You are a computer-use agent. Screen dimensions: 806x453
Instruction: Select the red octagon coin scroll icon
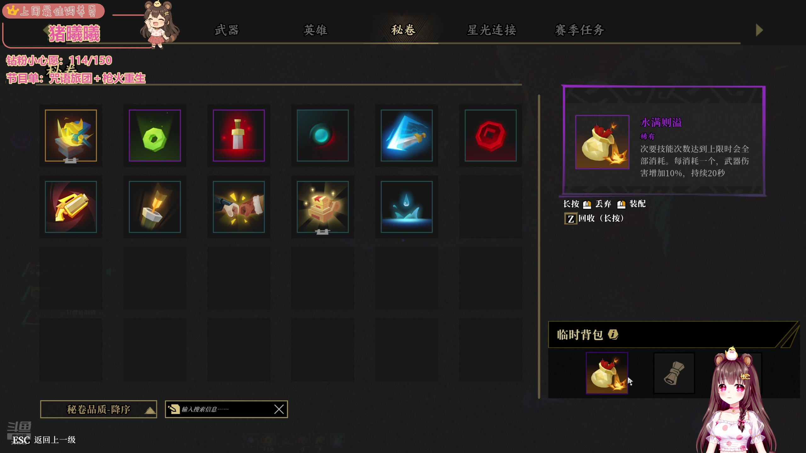point(491,135)
